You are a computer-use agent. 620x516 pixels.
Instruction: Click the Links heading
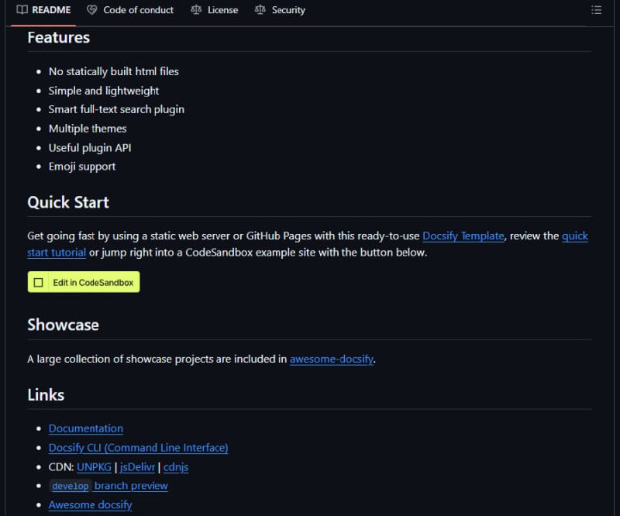point(46,395)
